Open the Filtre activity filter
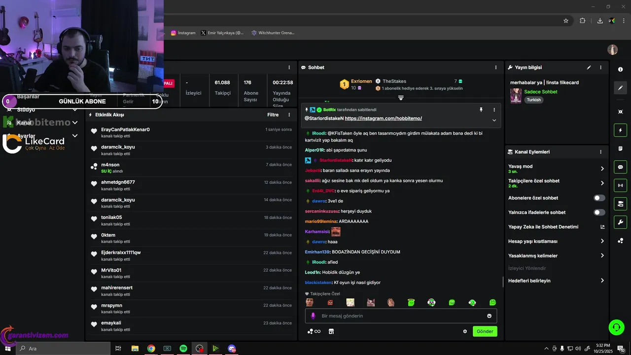The width and height of the screenshot is (631, 355). (273, 115)
